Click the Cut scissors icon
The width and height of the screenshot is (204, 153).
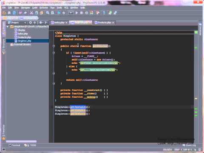(31, 13)
